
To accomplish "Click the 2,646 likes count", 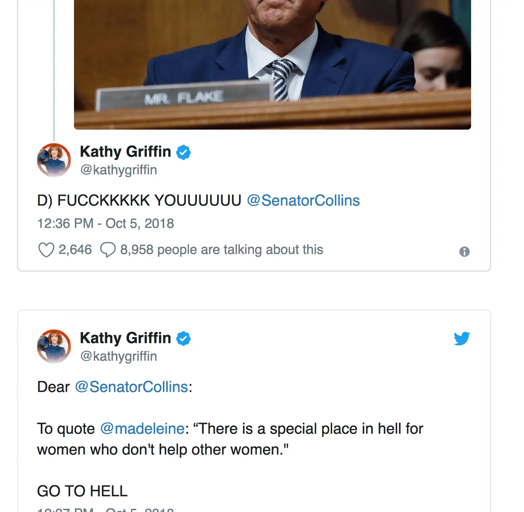I will coord(75,250).
